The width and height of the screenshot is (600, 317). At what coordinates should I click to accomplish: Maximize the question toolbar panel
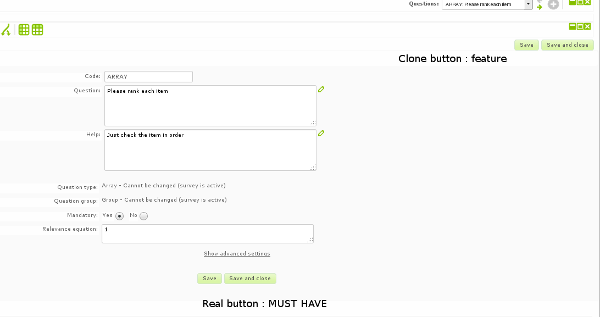tap(580, 26)
